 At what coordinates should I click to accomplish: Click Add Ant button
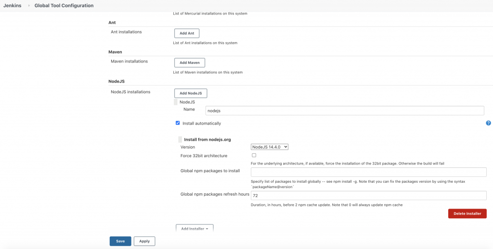click(x=187, y=33)
